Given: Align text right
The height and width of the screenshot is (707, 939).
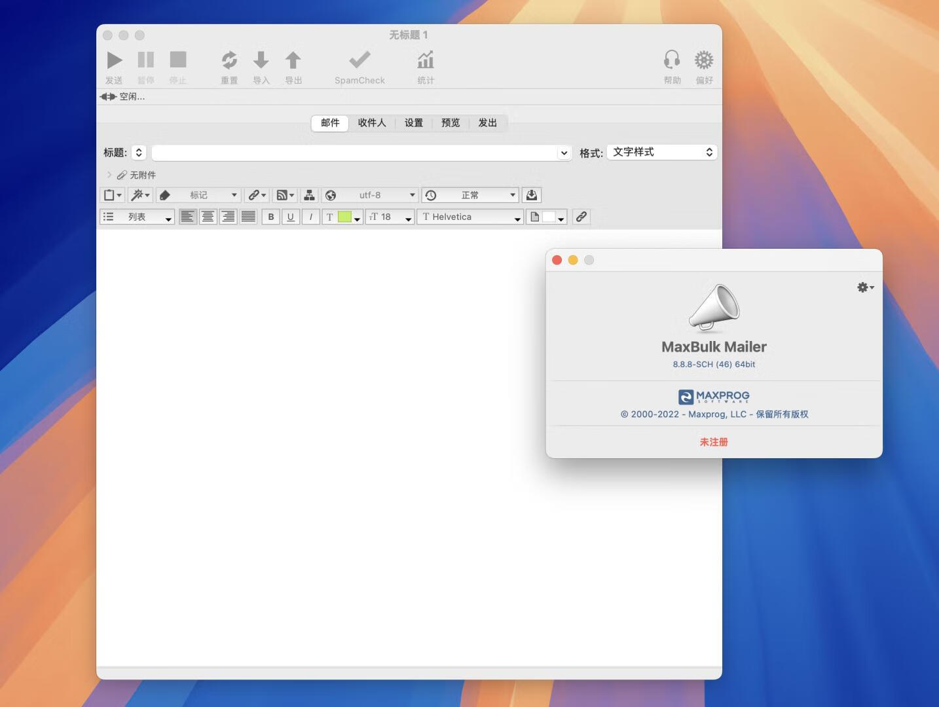Looking at the screenshot, I should 228,217.
